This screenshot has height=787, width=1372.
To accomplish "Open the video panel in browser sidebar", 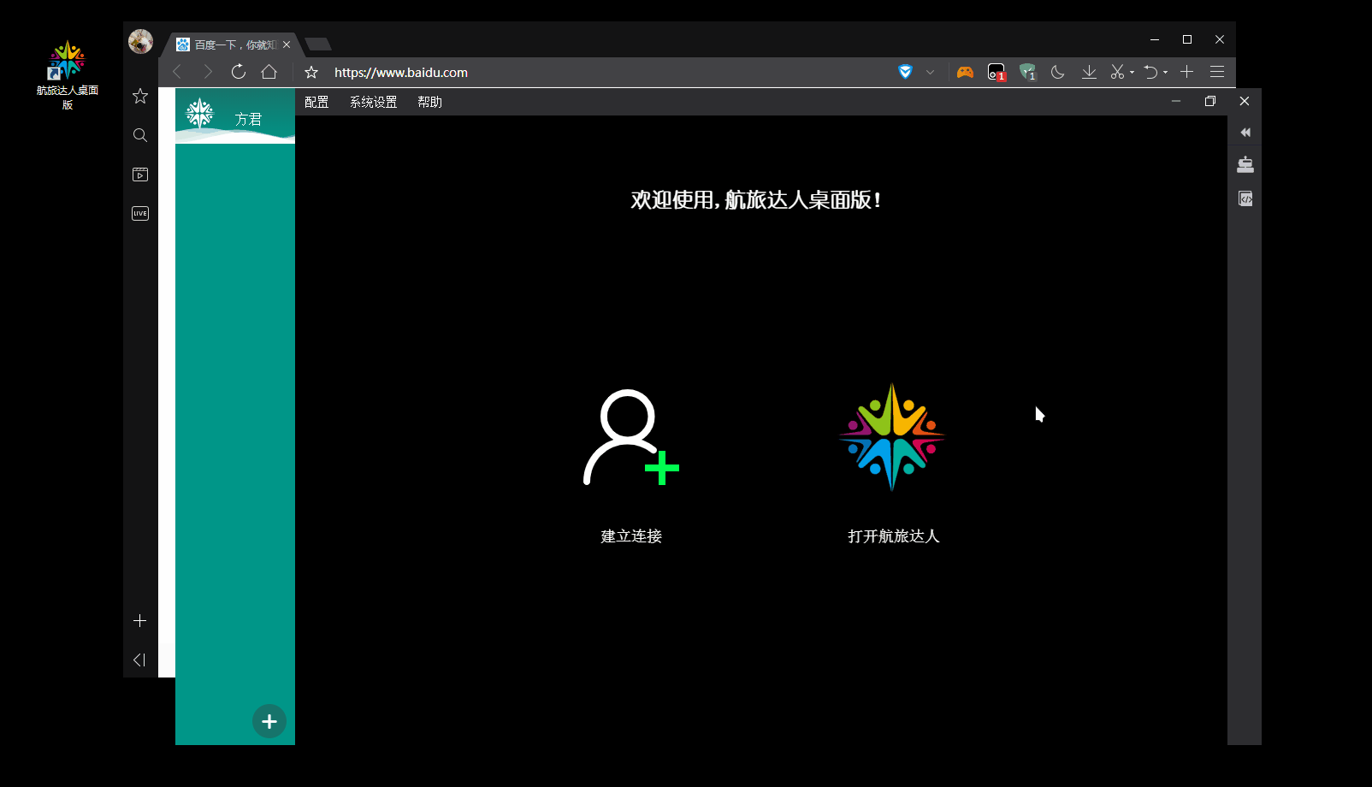I will pyautogui.click(x=140, y=175).
